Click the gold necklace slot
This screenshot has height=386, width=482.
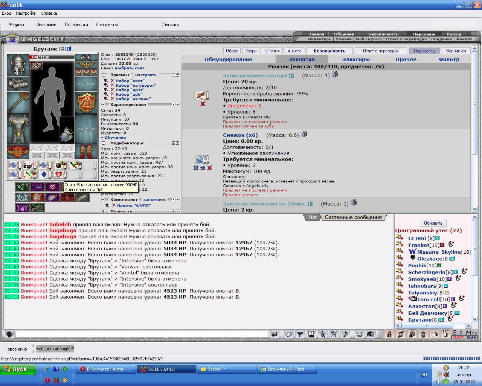click(x=86, y=65)
